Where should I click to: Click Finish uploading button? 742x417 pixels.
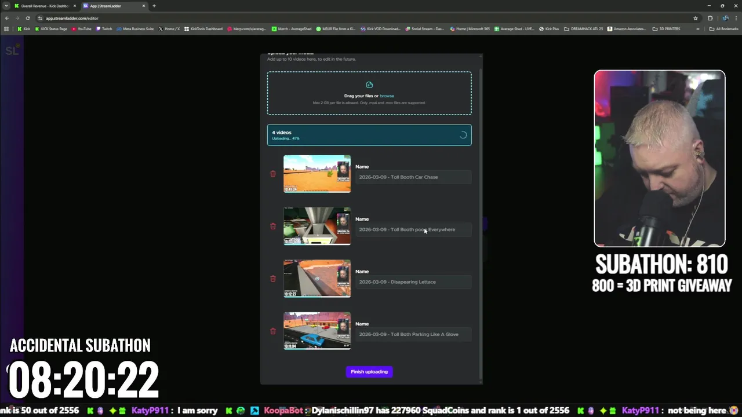pyautogui.click(x=369, y=372)
